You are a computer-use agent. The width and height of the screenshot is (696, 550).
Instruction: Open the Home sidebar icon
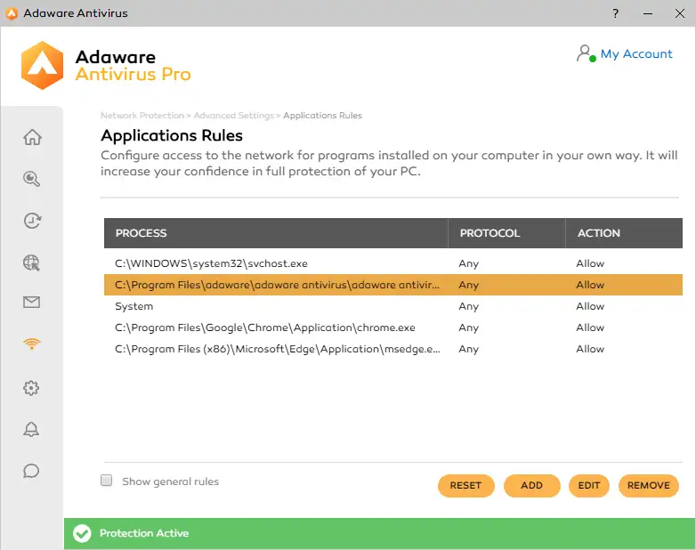(x=32, y=137)
